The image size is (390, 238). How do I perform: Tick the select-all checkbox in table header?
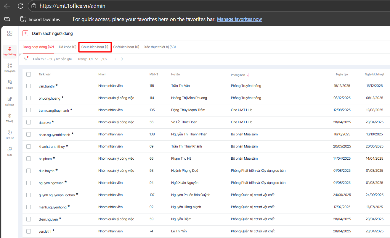click(x=28, y=75)
